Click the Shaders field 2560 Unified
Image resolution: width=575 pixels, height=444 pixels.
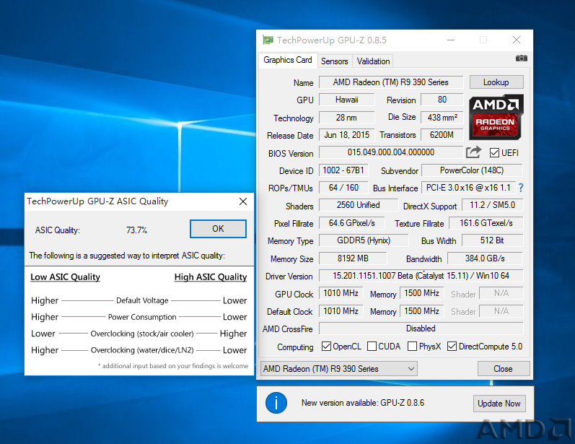[359, 205]
